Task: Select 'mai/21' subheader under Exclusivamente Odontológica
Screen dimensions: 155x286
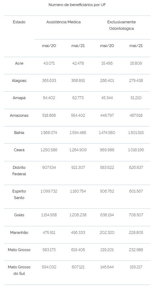Action: tap(136, 46)
